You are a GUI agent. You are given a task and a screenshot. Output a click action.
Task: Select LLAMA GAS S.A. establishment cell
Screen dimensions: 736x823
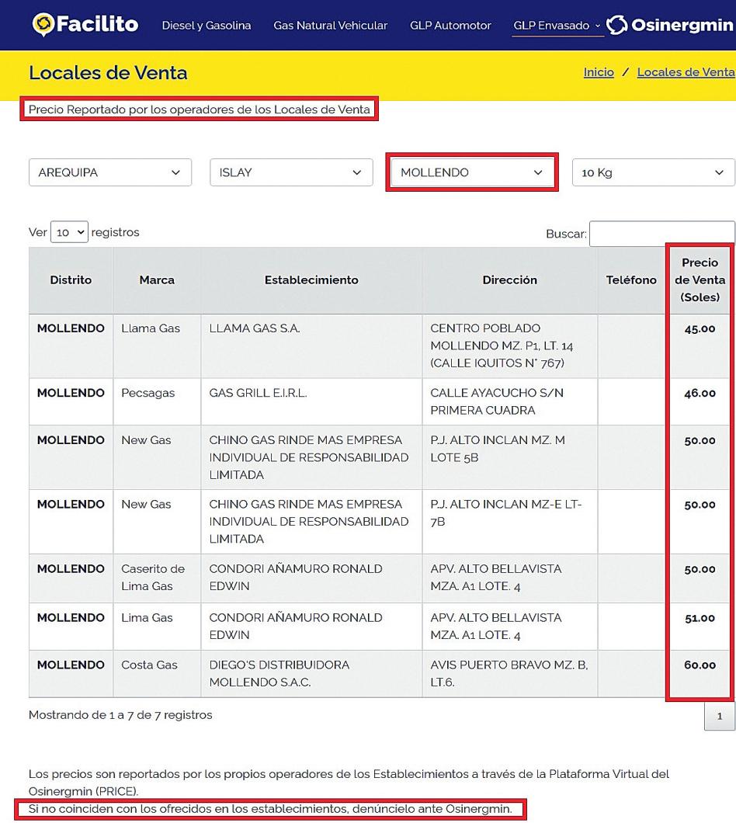point(311,346)
